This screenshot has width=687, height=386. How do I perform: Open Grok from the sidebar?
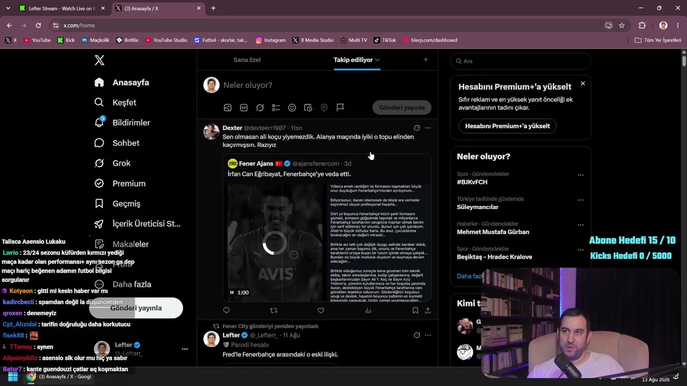[x=113, y=163]
